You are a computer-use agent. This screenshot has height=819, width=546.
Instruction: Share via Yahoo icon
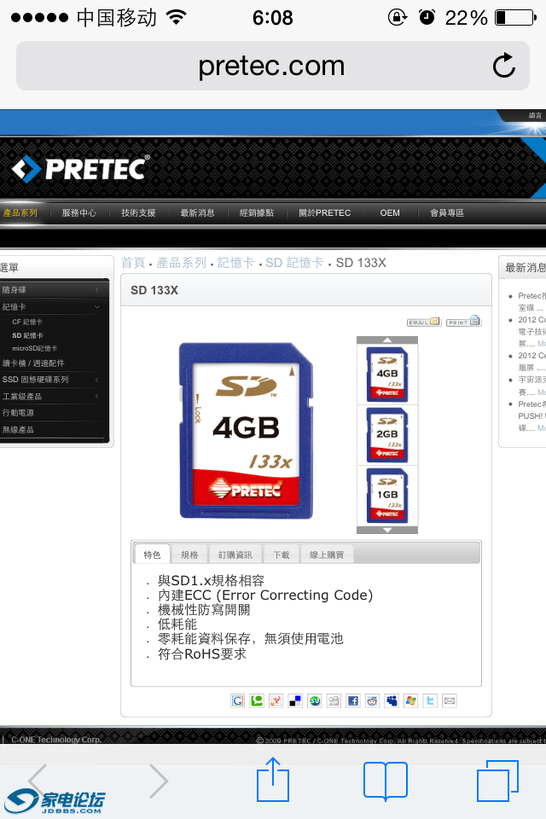pos(276,701)
